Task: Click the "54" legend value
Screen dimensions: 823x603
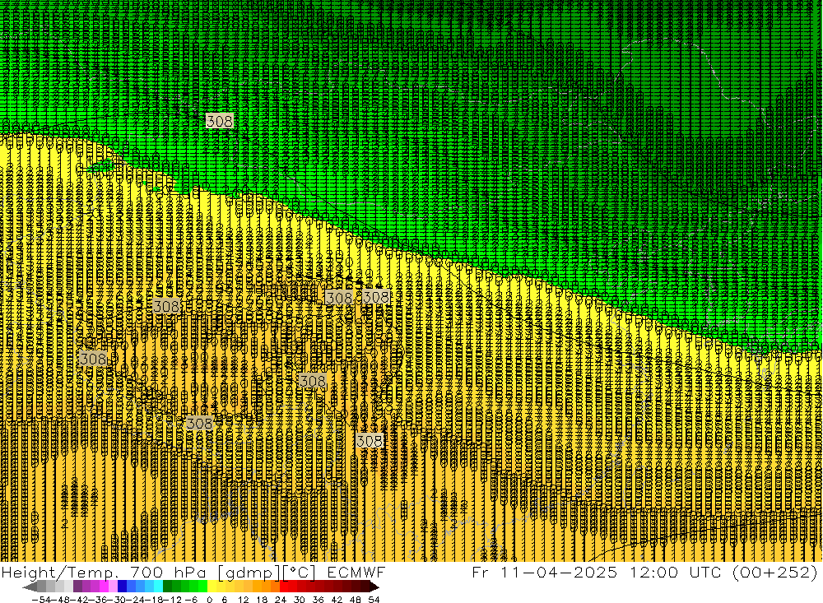Action: coord(374,600)
